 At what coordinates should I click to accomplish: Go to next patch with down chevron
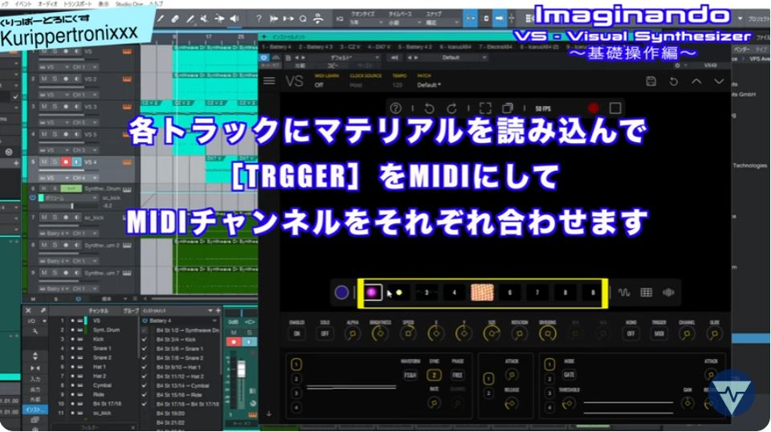(719, 82)
